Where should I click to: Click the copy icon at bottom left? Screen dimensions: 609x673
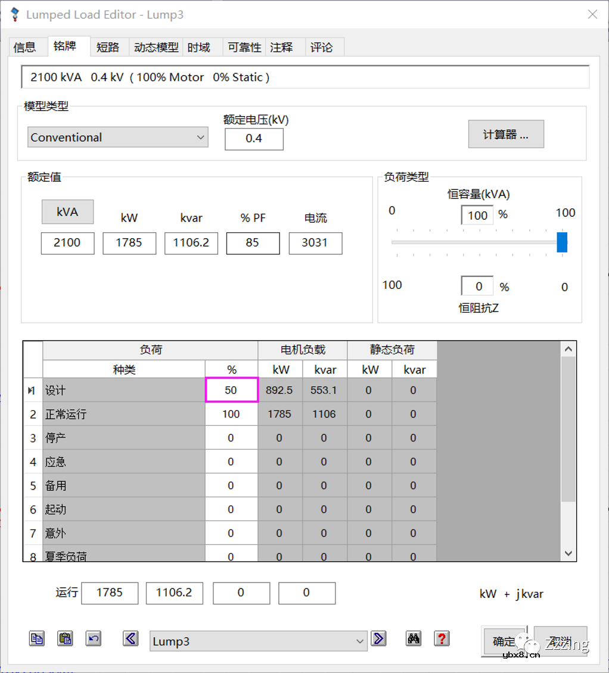pyautogui.click(x=37, y=638)
